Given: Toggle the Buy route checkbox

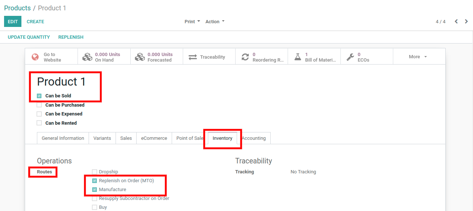Looking at the screenshot, I should (95, 207).
